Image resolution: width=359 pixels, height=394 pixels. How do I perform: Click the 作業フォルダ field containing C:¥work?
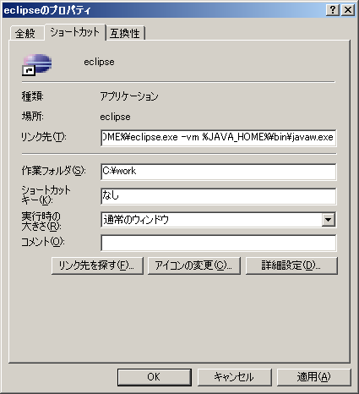pos(219,172)
